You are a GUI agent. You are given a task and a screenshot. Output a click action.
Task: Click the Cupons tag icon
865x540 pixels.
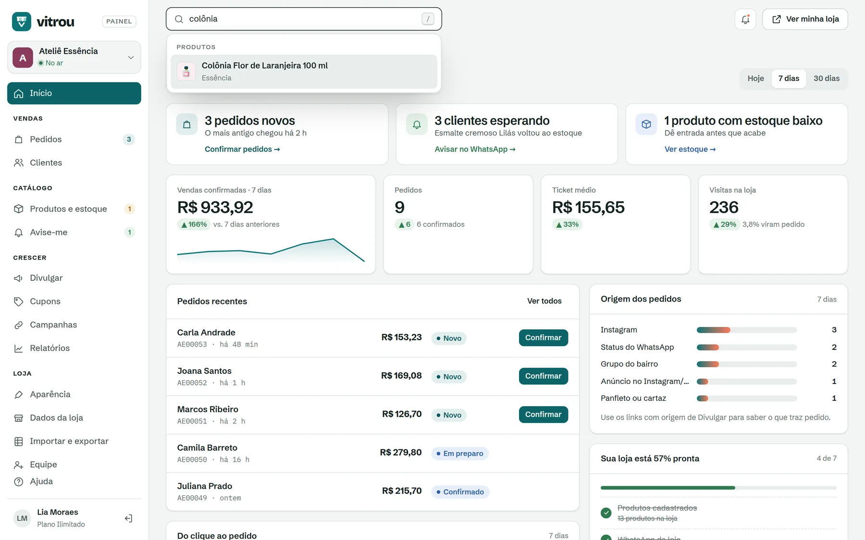pyautogui.click(x=19, y=301)
